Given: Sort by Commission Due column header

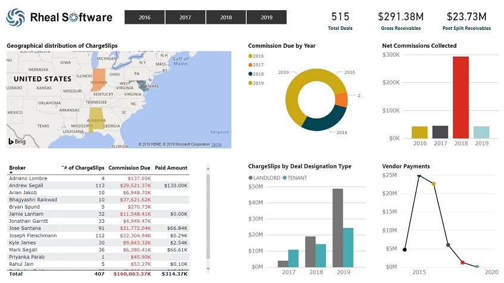Looking at the screenshot, I should (129, 167).
